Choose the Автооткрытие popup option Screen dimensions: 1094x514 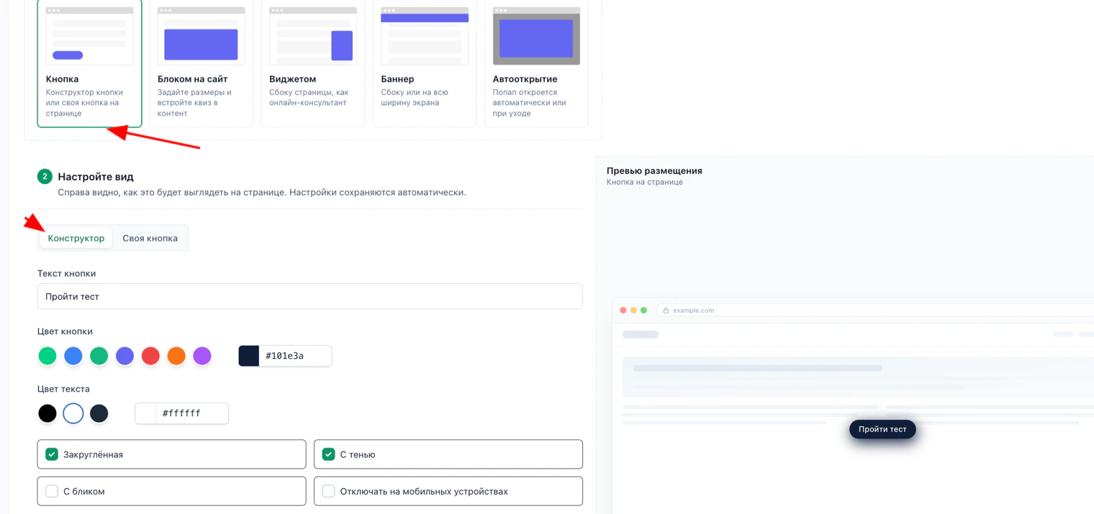(x=536, y=63)
